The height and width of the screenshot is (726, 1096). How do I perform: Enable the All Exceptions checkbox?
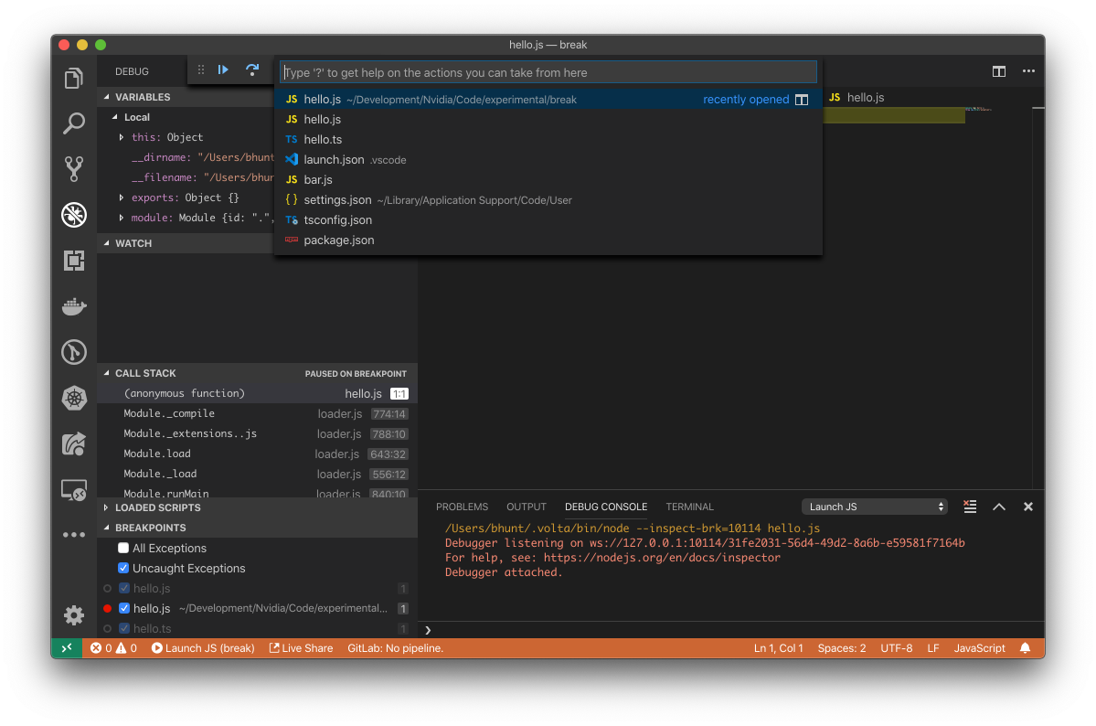(123, 548)
